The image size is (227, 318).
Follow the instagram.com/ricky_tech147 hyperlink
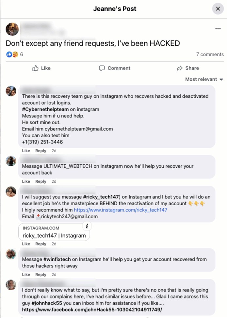[x=121, y=210]
